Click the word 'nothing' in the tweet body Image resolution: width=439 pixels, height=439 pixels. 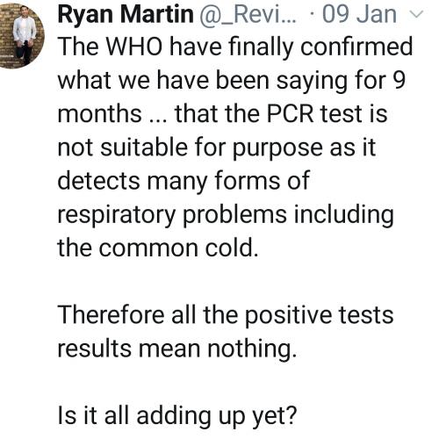point(250,349)
